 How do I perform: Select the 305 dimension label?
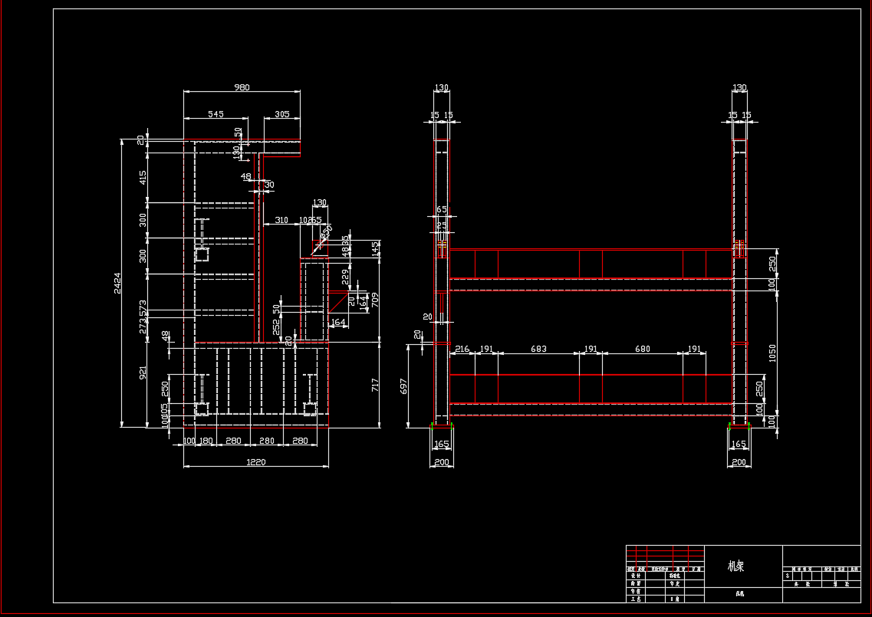[281, 114]
